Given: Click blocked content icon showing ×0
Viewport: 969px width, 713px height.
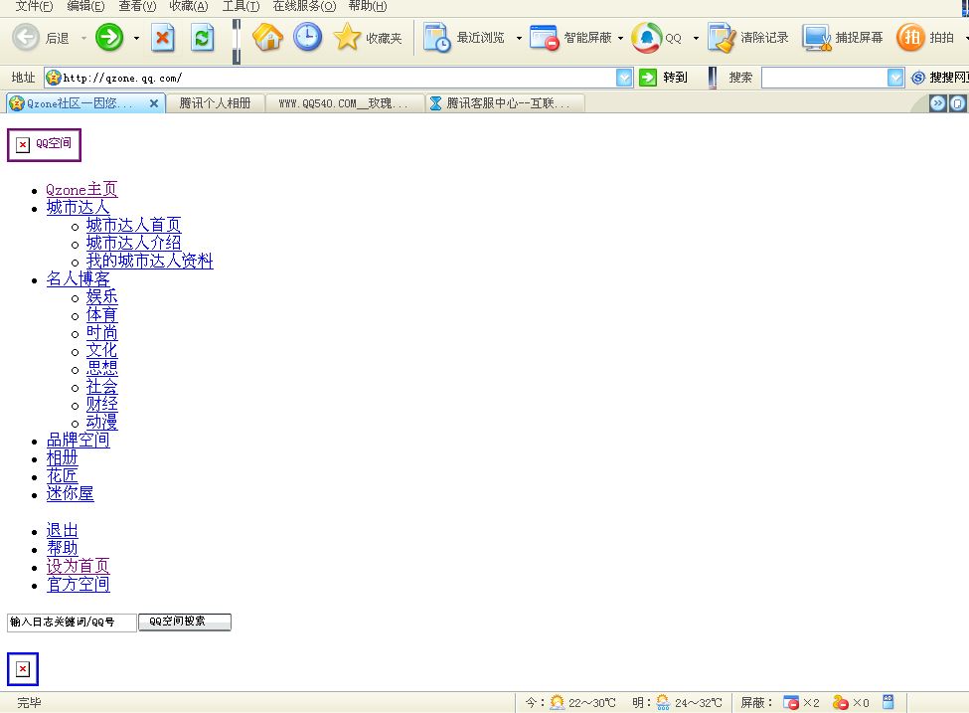Looking at the screenshot, I should point(841,702).
